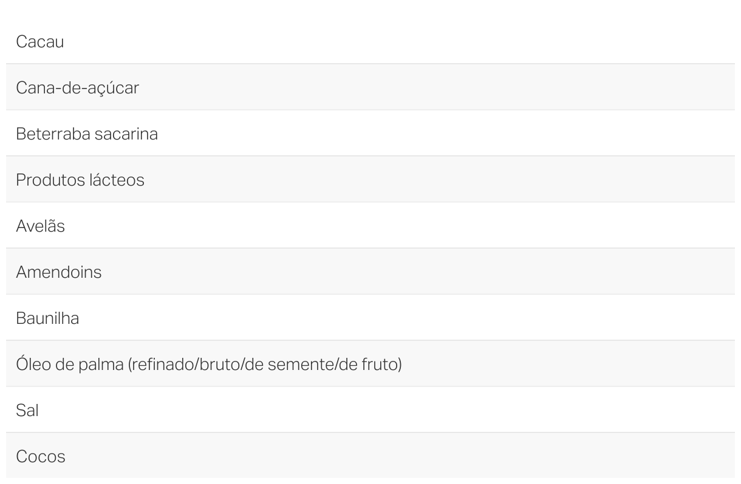
Task: Choose the Produtos lácteos row
Action: click(x=370, y=180)
